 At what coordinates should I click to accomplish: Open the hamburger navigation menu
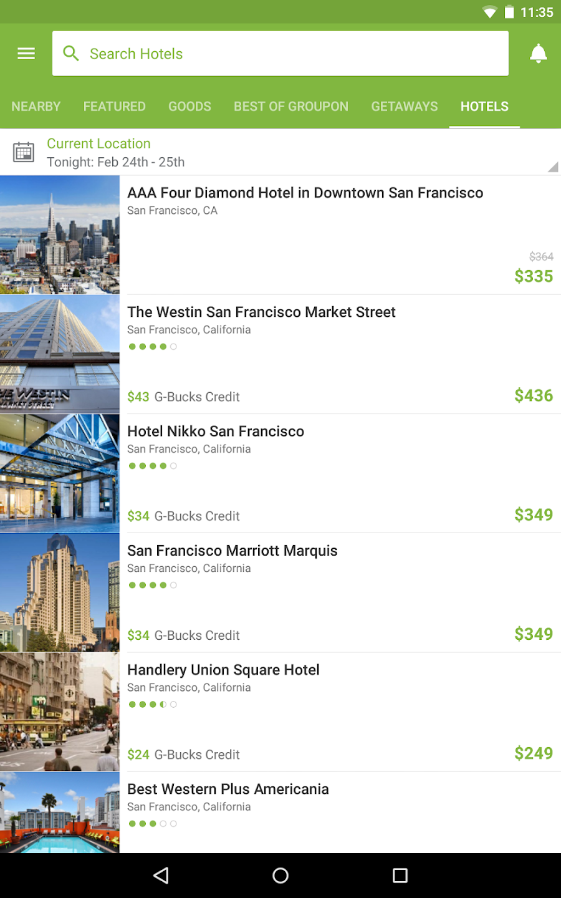[26, 54]
